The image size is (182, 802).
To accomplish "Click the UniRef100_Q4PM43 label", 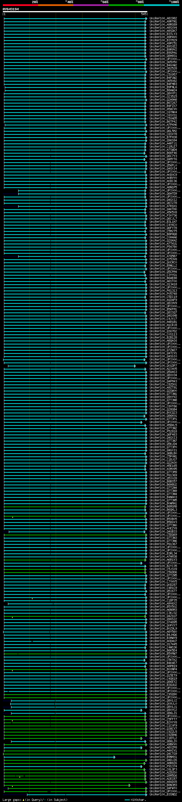I will pos(163,382).
